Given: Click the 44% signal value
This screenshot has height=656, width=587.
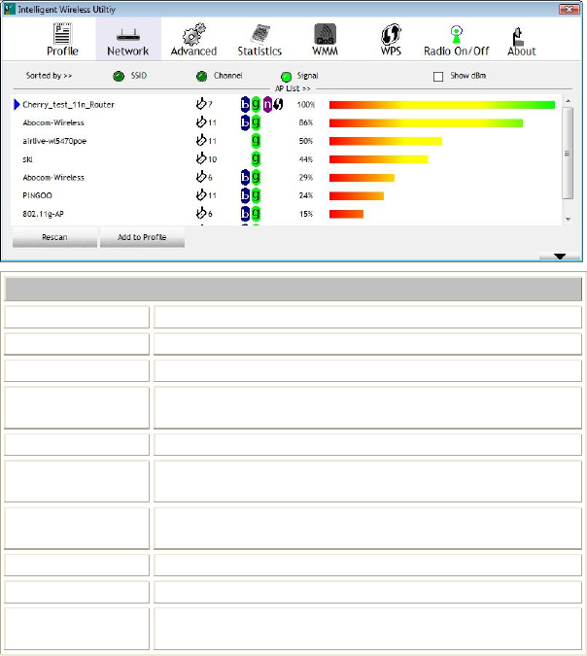Looking at the screenshot, I should 306,159.
